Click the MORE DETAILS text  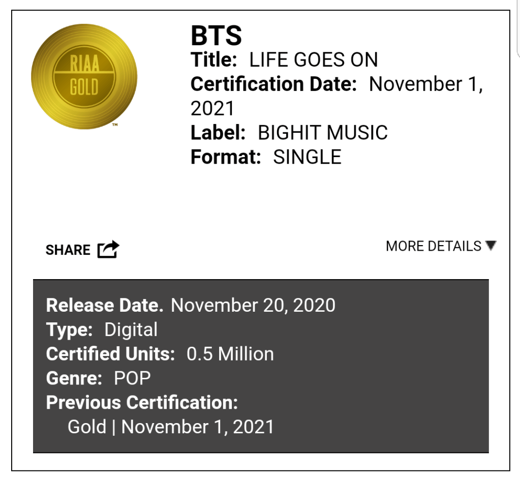pyautogui.click(x=433, y=246)
